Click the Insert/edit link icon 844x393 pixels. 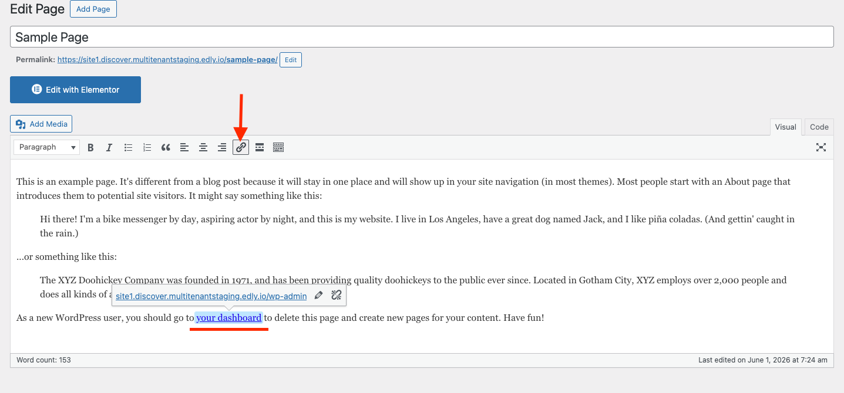[241, 147]
